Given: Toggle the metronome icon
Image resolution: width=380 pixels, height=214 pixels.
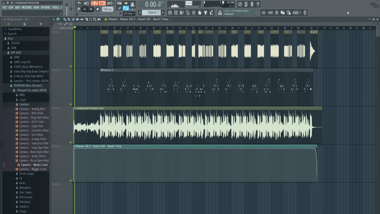Looking at the screenshot, I should click(x=79, y=3).
